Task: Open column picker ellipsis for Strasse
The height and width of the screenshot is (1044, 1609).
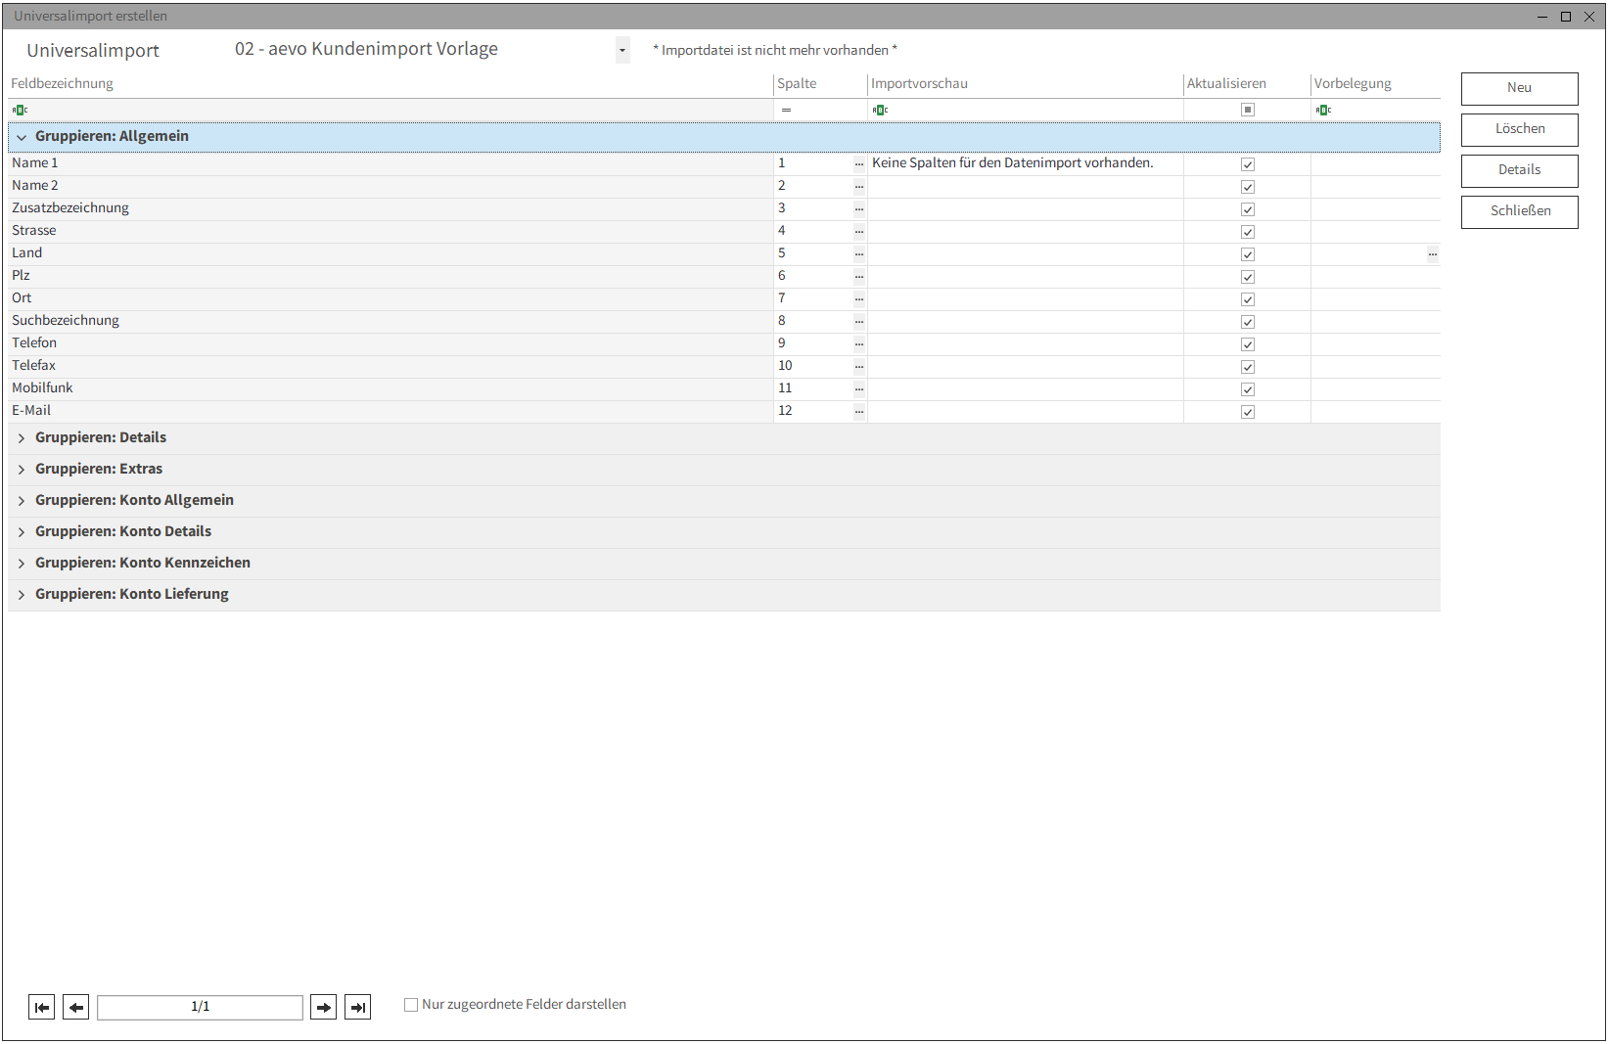Action: (x=859, y=231)
